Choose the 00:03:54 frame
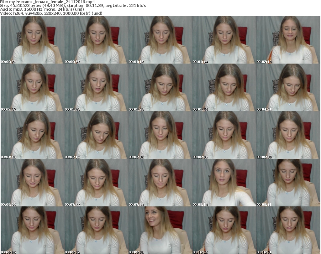Viewport: 321px width, 254px height. (224, 87)
